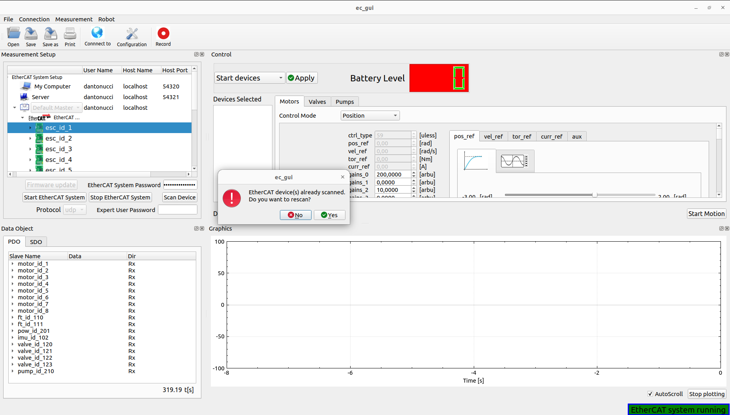Image resolution: width=730 pixels, height=415 pixels.
Task: Expand motor_id_1 in PDO list
Action: pyautogui.click(x=13, y=264)
